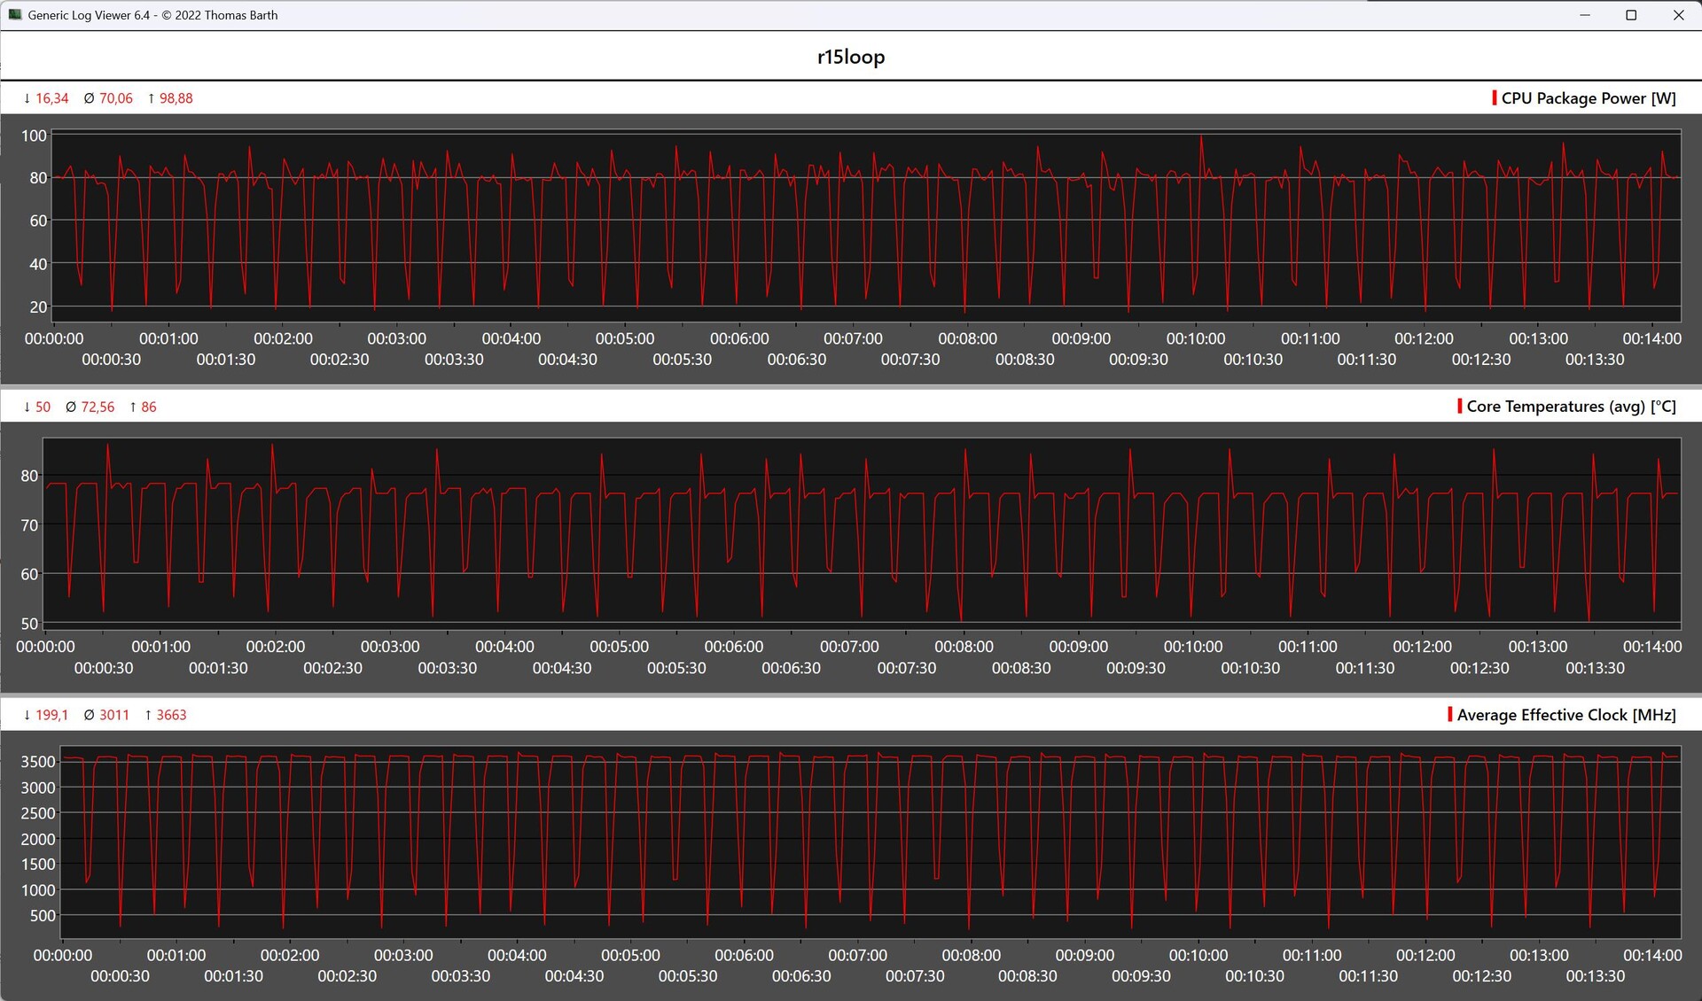Click the minimum temperature value 50
This screenshot has width=1702, height=1001.
[43, 407]
